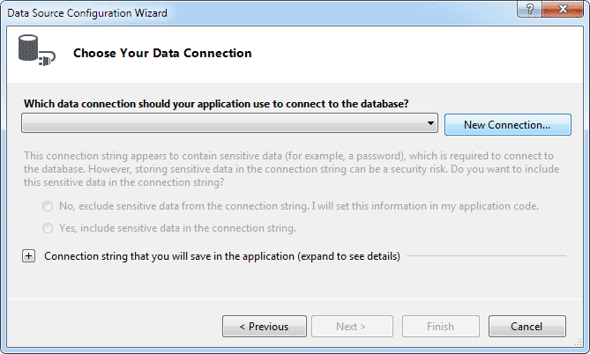Click the help question mark button

(x=530, y=11)
